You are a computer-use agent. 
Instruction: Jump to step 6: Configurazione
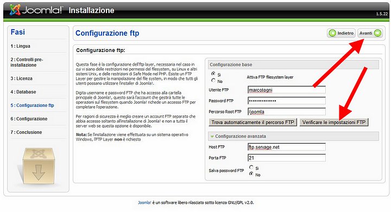29,119
